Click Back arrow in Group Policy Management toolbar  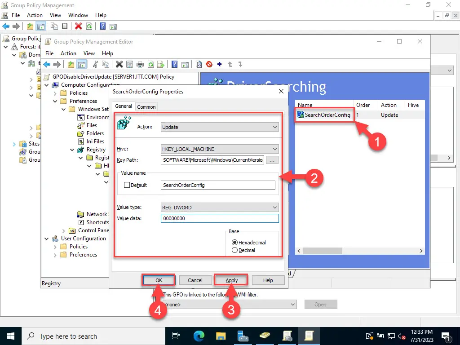pos(5,27)
